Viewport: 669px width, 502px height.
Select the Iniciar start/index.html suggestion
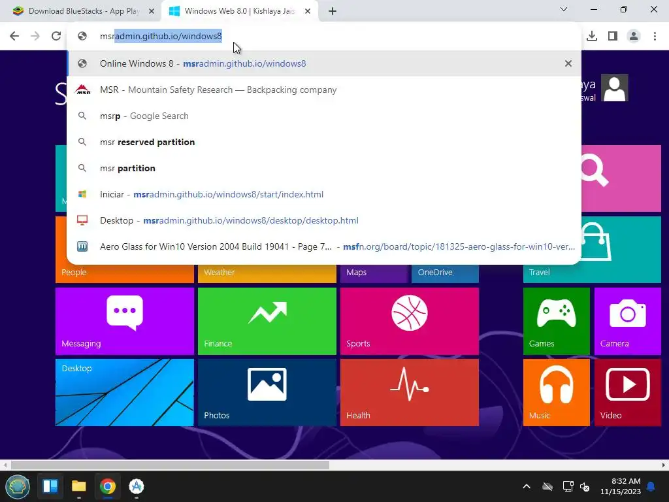(324, 194)
